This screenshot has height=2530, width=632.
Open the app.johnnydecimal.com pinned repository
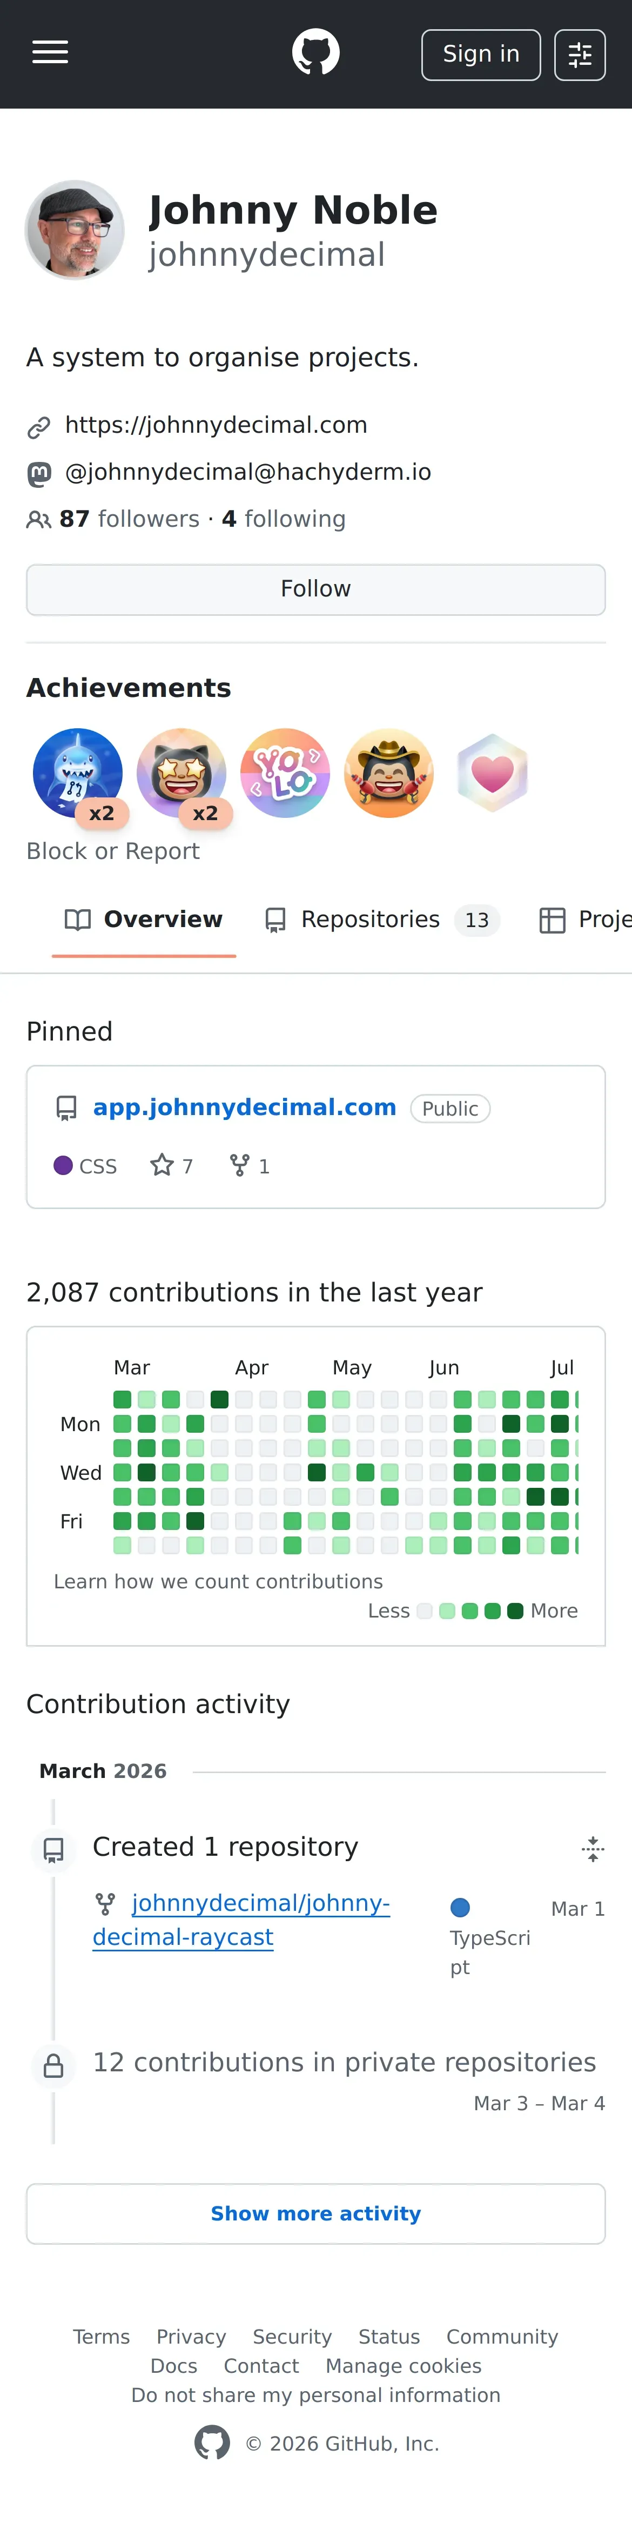coord(244,1107)
